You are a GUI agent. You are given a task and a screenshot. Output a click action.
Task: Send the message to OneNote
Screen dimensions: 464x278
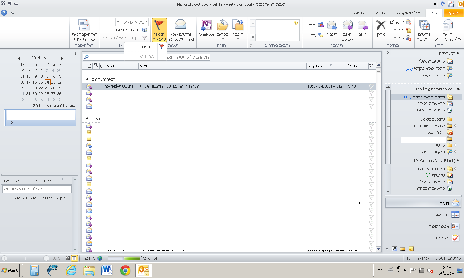[x=207, y=28]
